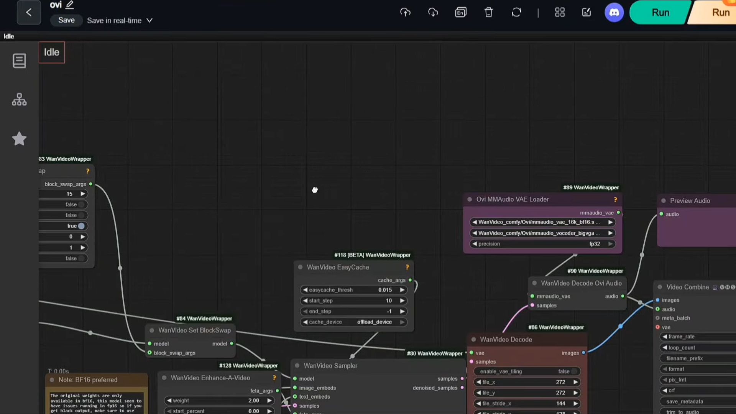
Task: Toggle enable_vae_tiling in WanVideo Decode
Action: [574, 371]
